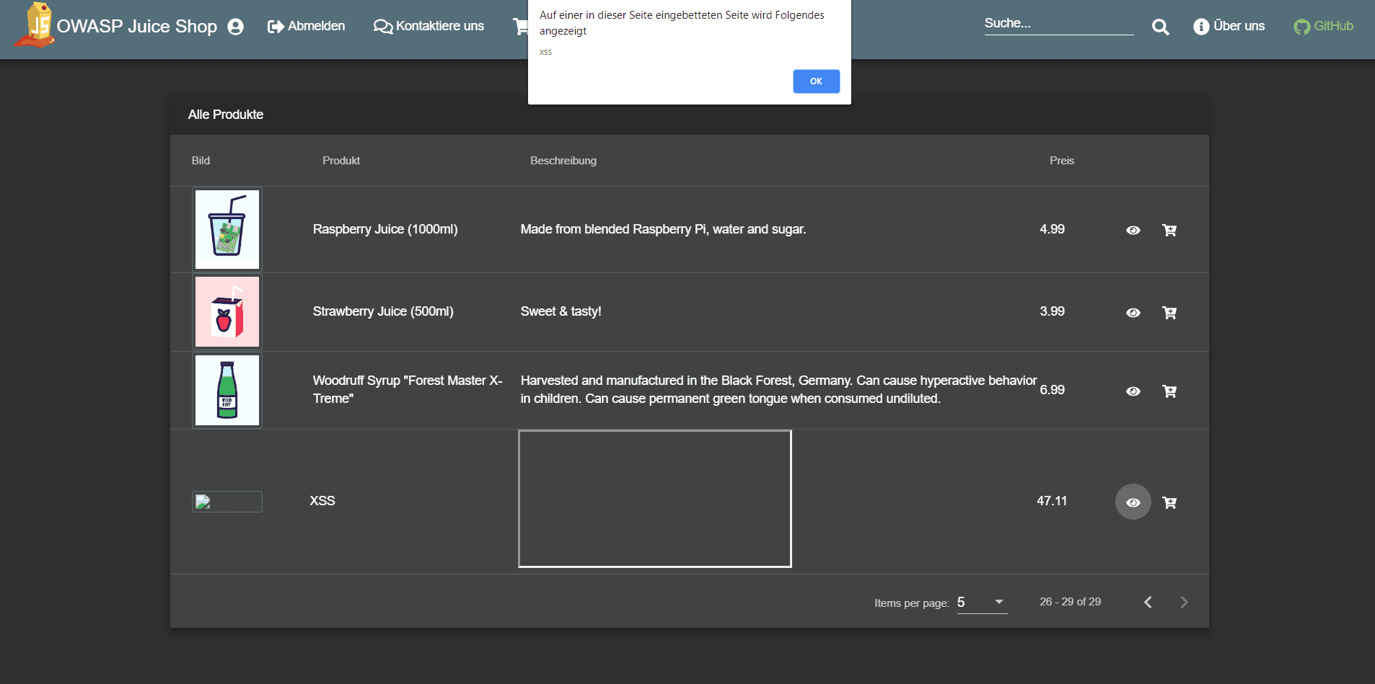The height and width of the screenshot is (684, 1375).
Task: Click the embedded iframe in XSS description
Action: (655, 499)
